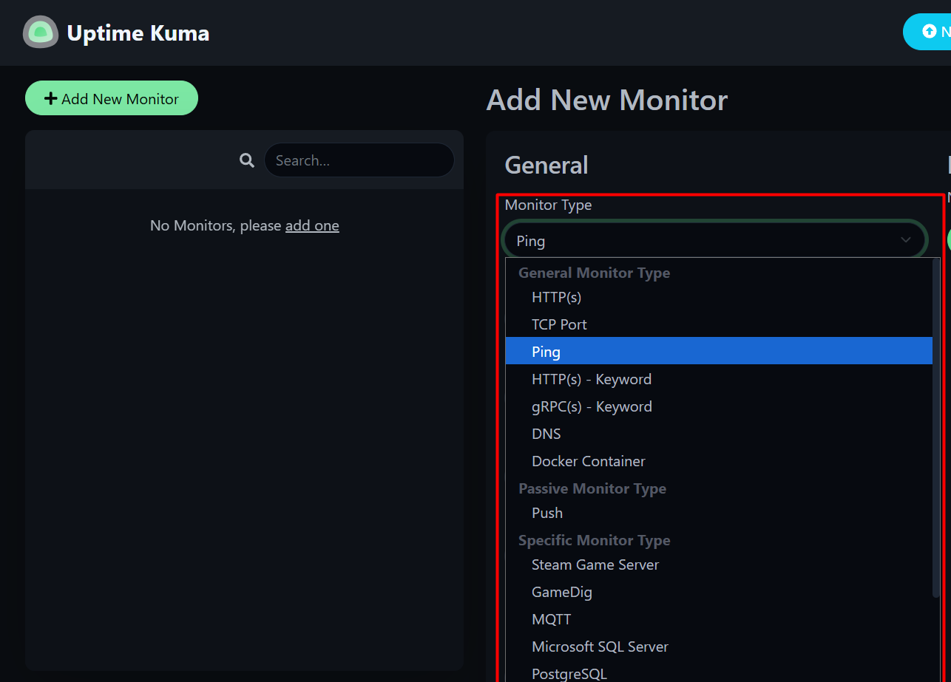Click the Monitor Type label
The height and width of the screenshot is (682, 951).
coord(548,205)
